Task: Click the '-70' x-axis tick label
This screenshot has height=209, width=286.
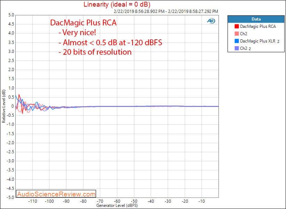Action: 100,201
